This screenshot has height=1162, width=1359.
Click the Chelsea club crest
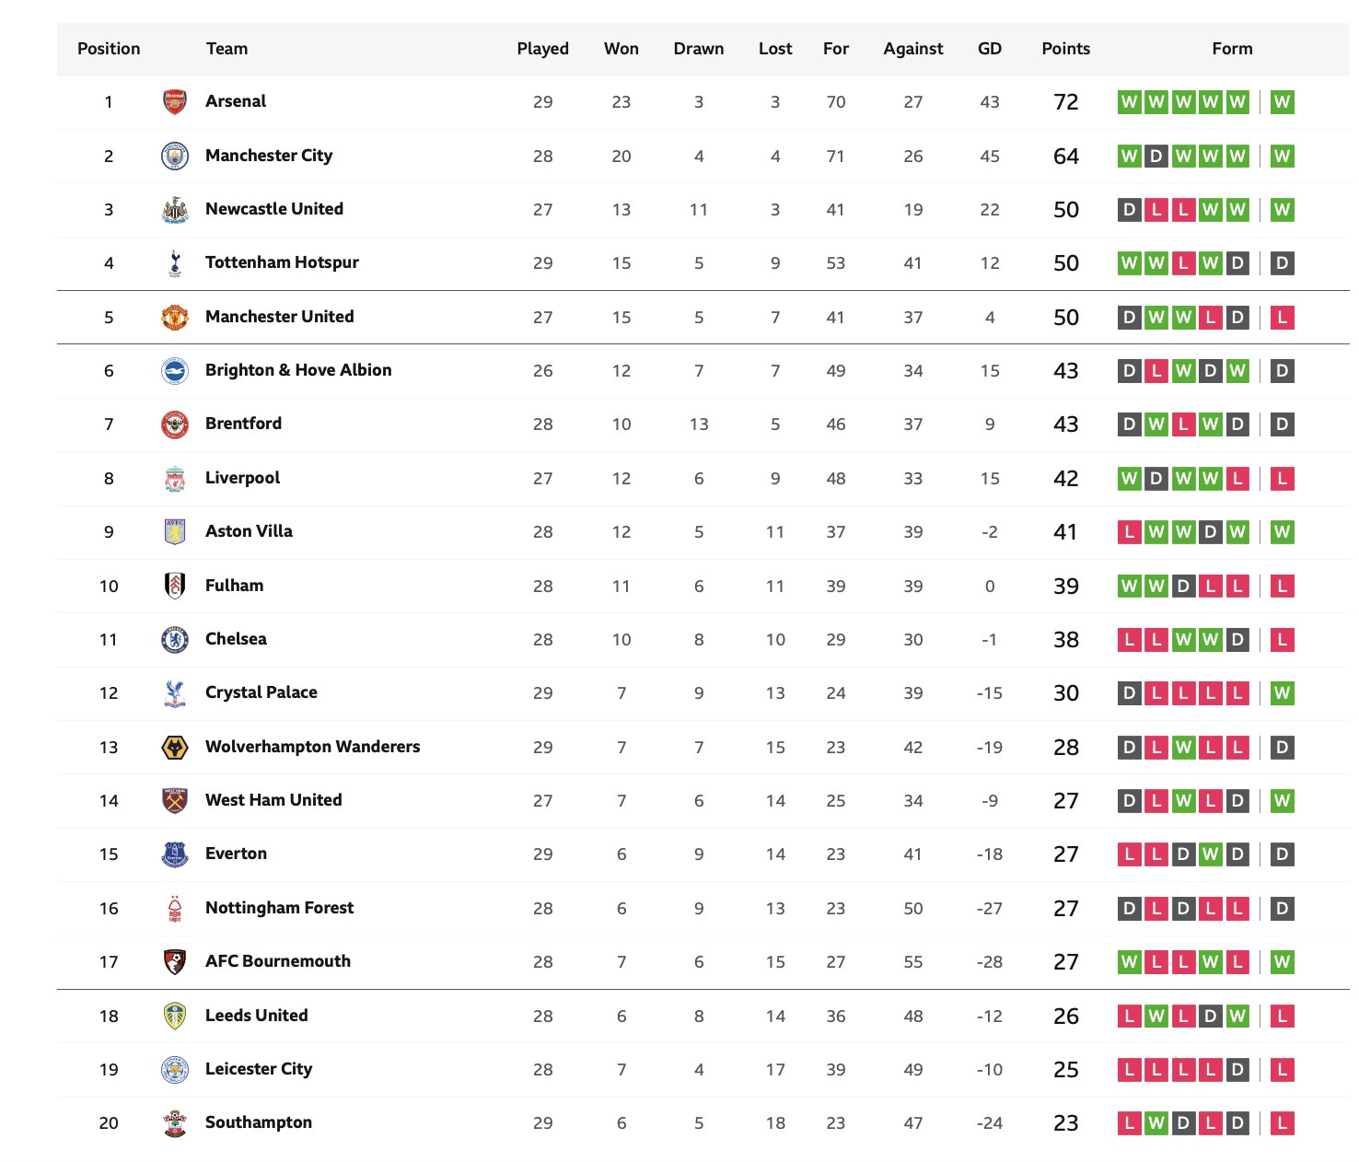click(x=175, y=640)
